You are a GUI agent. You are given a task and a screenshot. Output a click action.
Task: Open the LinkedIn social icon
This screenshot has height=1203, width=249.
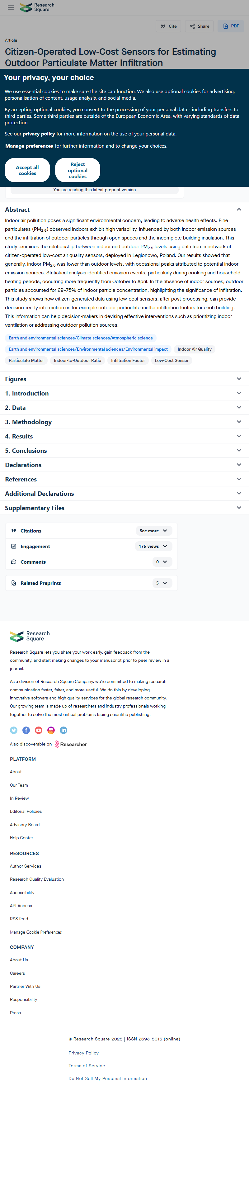tap(63, 730)
